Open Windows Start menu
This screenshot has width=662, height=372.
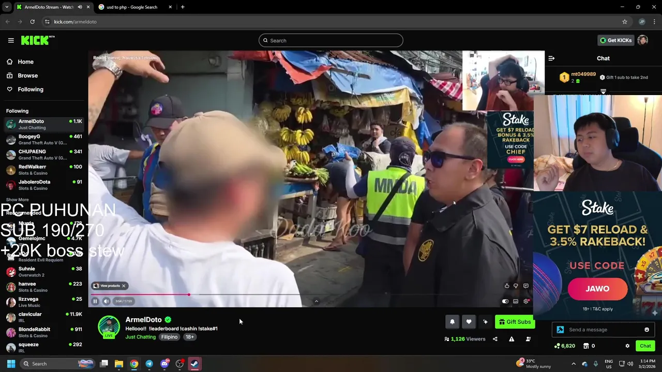[11, 364]
